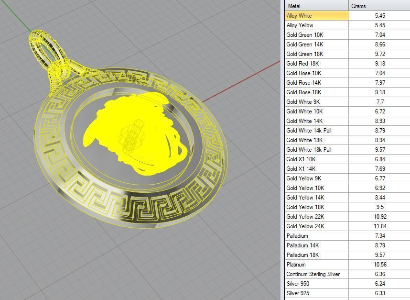Select the Platinum row
The image size is (410, 300).
pos(347,265)
